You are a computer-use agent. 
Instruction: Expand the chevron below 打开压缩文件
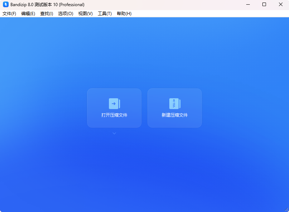pos(114,134)
